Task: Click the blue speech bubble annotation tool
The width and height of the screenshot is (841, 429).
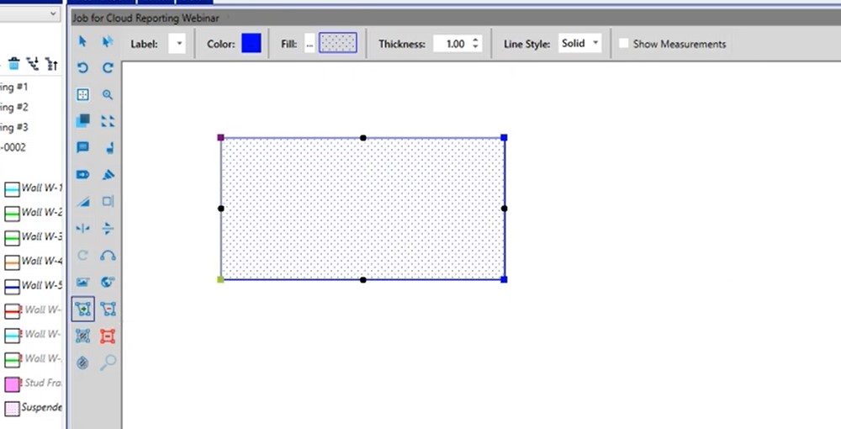Action: click(82, 148)
